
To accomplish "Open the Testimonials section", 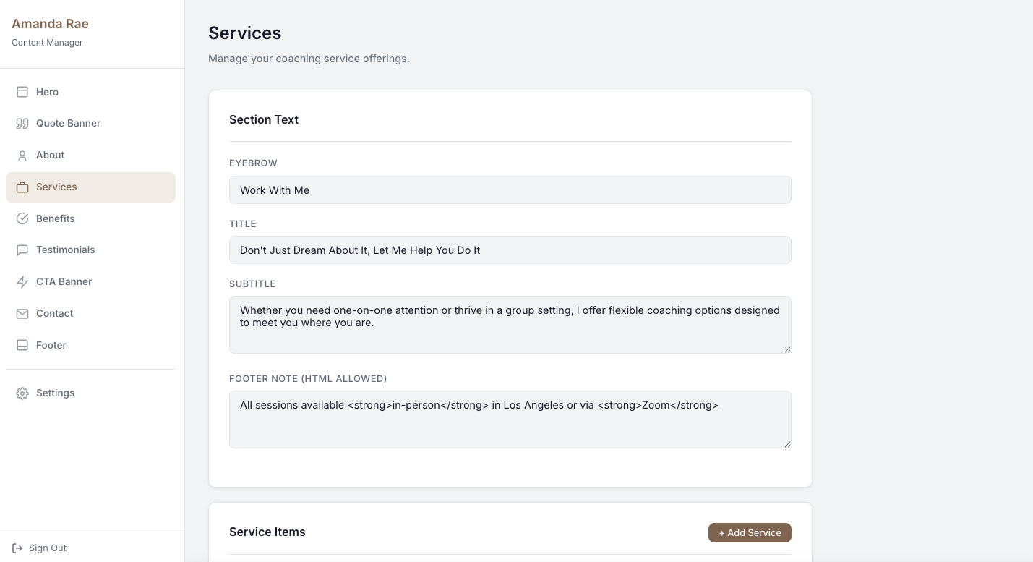I will (x=65, y=250).
